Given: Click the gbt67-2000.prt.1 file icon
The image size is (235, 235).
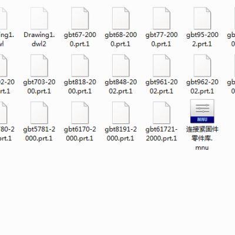Looking at the screenshot, I should point(80,18).
